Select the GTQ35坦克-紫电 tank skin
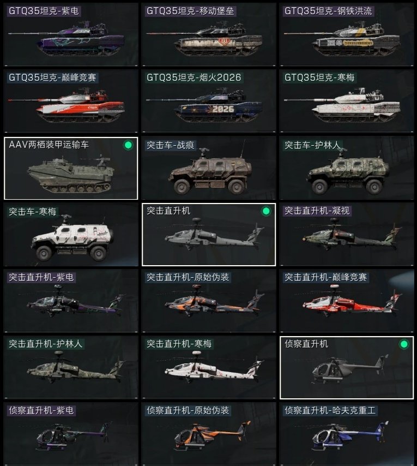417x466 pixels. click(x=71, y=34)
